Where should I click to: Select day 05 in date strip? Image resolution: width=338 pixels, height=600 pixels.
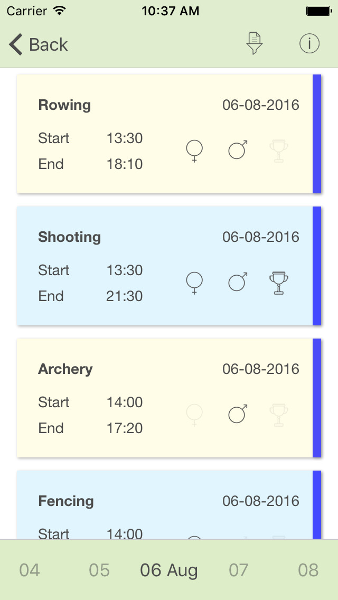tap(99, 570)
